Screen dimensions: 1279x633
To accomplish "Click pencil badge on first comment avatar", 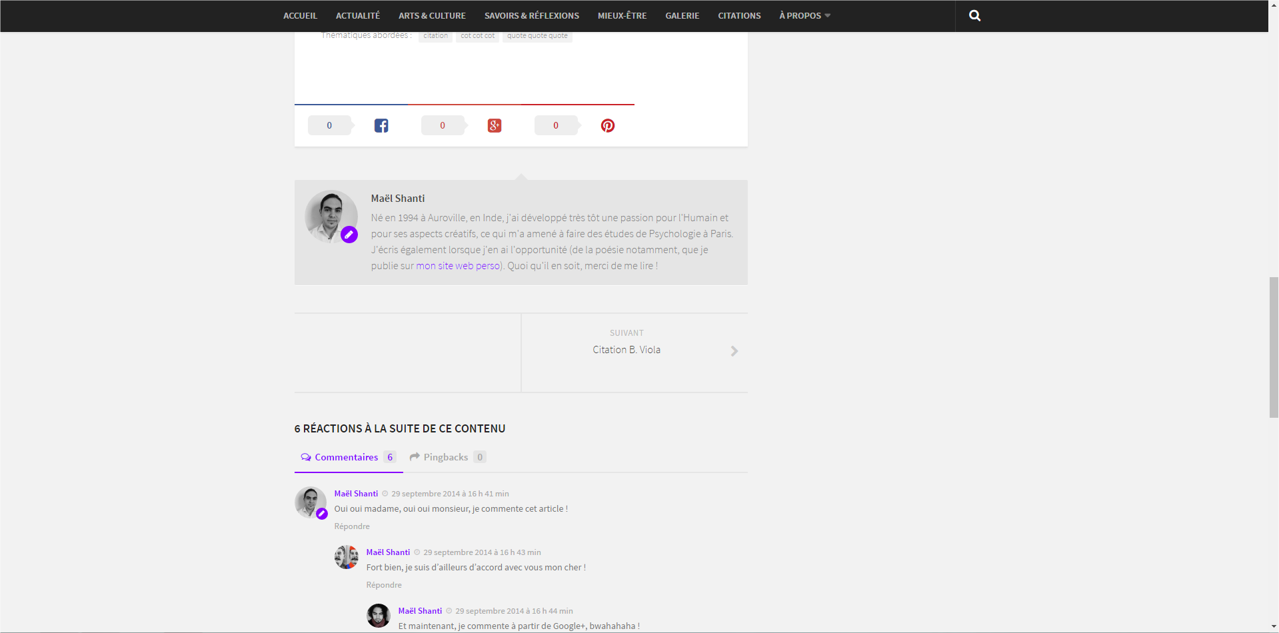I will pyautogui.click(x=322, y=514).
